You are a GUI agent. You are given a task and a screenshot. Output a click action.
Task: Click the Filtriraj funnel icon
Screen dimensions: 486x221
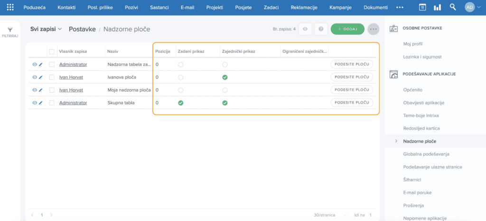point(10,30)
